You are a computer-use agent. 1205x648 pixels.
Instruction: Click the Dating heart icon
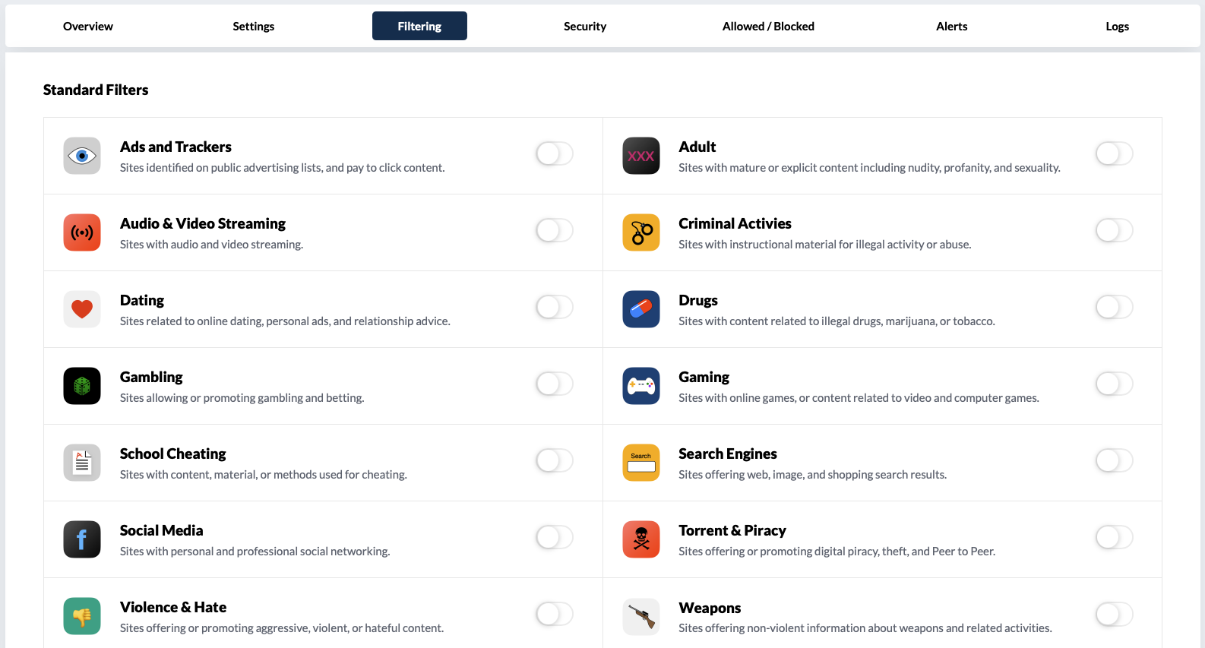pyautogui.click(x=82, y=309)
